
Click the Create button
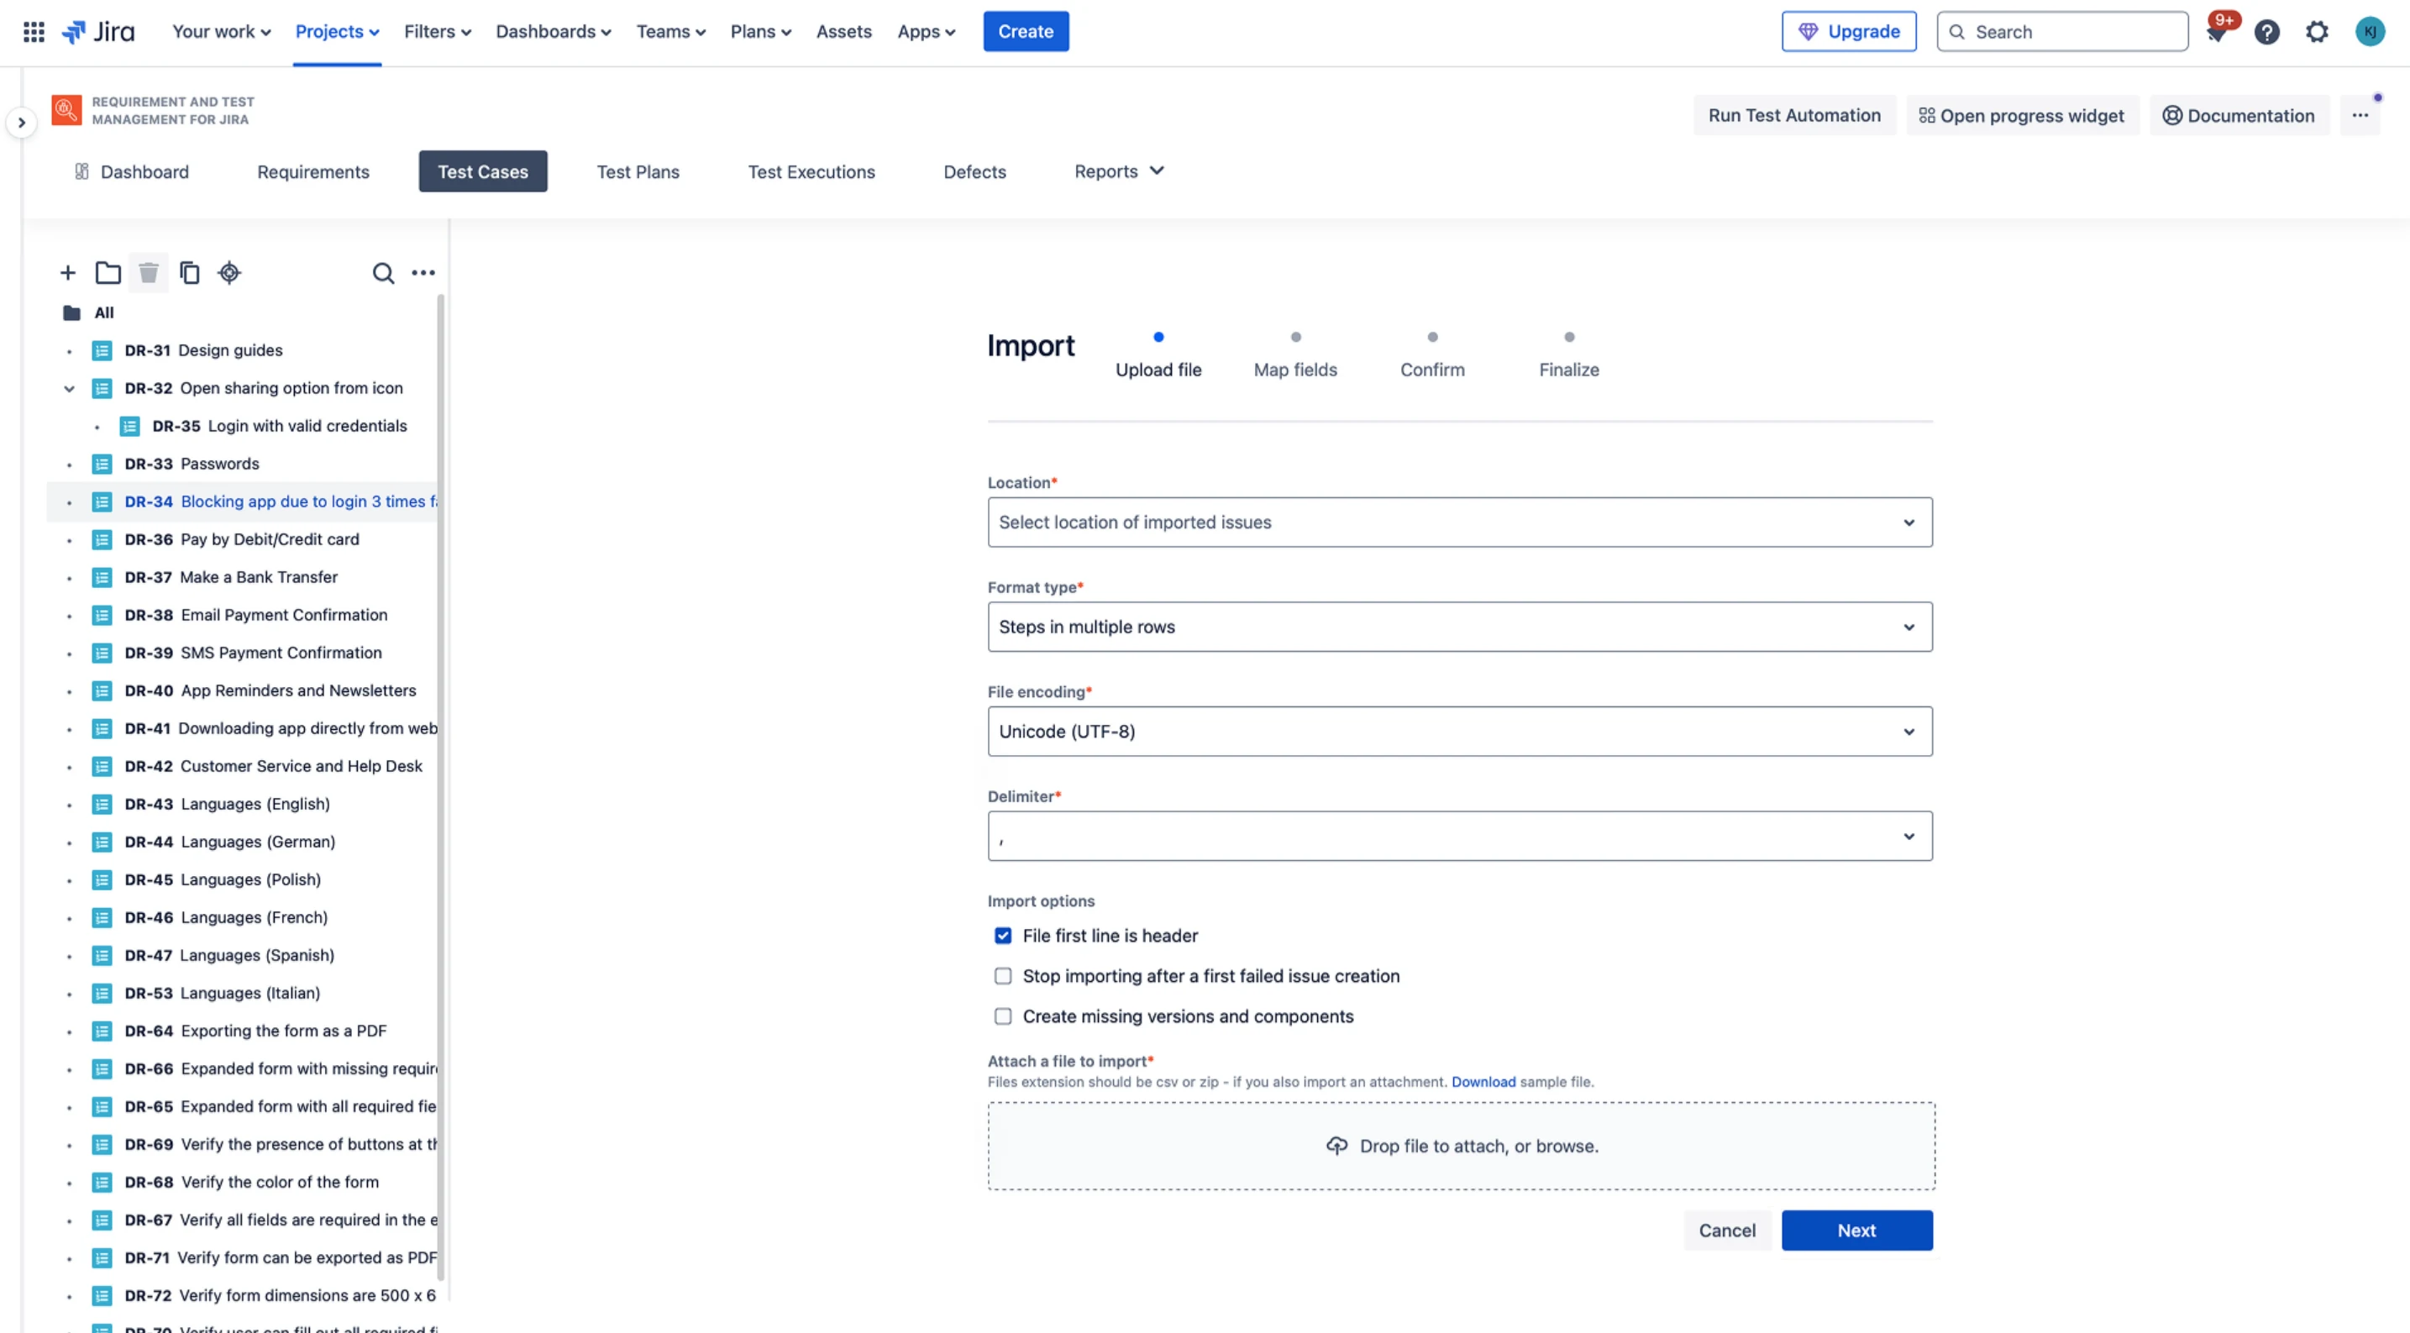tap(1026, 32)
